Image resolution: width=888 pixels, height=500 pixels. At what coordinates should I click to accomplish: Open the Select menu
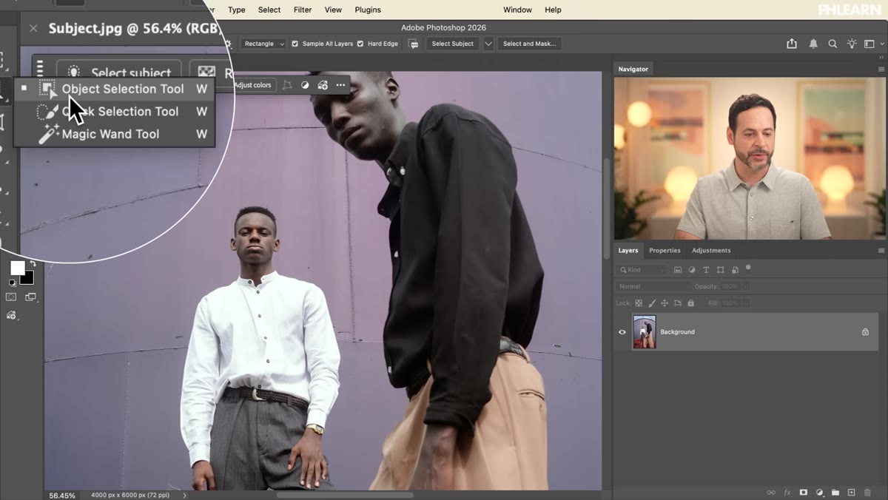pyautogui.click(x=269, y=10)
